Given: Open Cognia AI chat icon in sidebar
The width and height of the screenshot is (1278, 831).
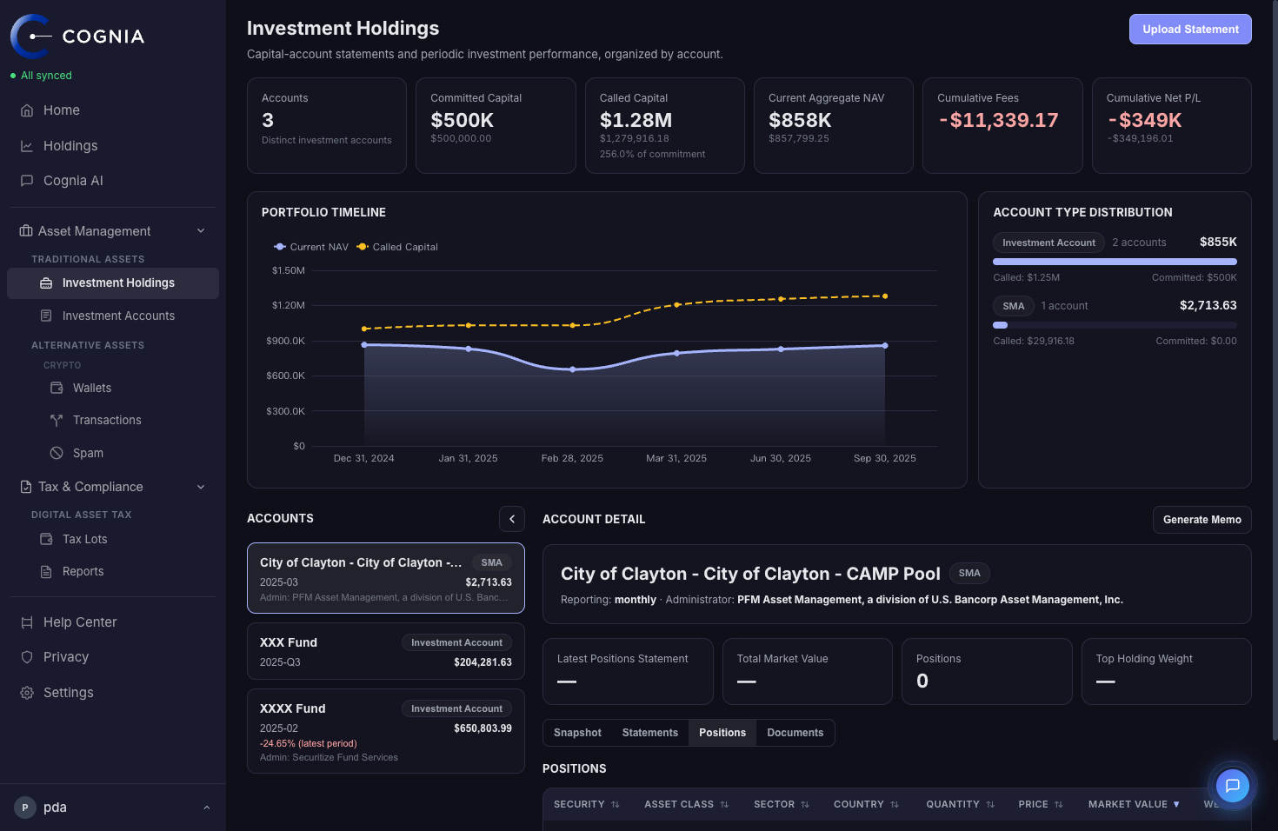Looking at the screenshot, I should [x=27, y=181].
